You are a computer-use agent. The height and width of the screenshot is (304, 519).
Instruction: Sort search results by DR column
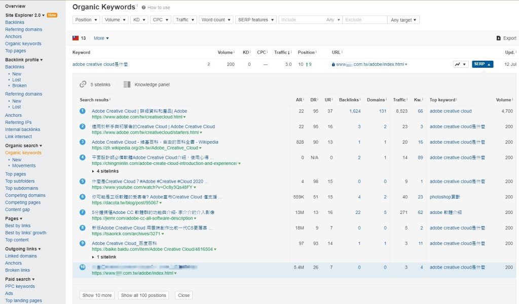tap(314, 100)
